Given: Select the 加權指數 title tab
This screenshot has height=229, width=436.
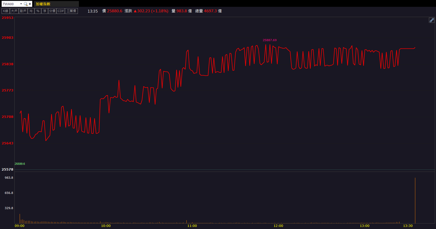Looking at the screenshot, I should pos(56,4).
